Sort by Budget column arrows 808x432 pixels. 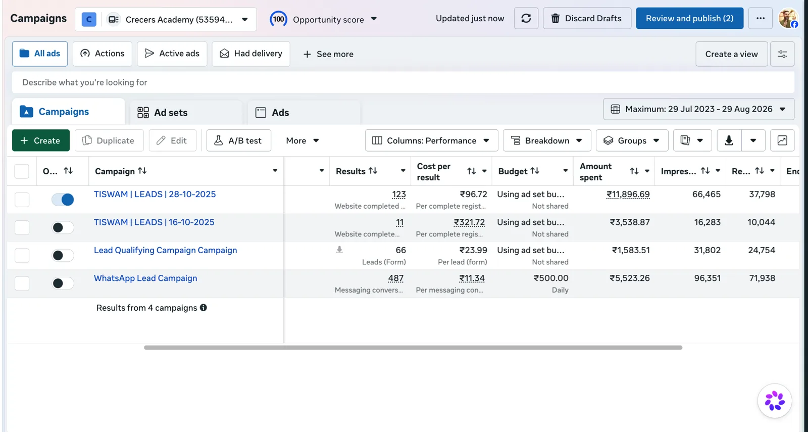click(535, 171)
